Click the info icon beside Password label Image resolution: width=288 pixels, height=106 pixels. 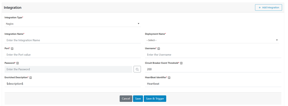pos(17,63)
